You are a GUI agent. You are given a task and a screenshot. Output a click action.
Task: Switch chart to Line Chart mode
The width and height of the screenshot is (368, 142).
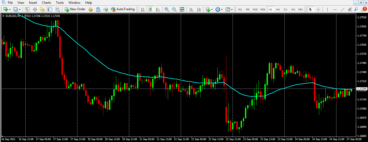pyautogui.click(x=158, y=9)
